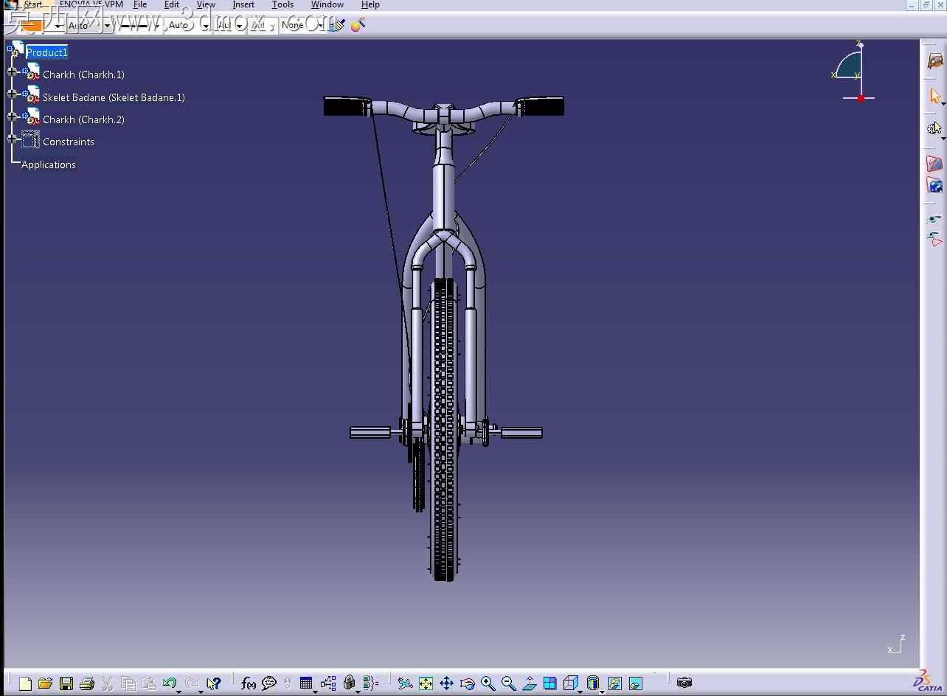Zoom in with the magnifier plus icon

point(488,683)
